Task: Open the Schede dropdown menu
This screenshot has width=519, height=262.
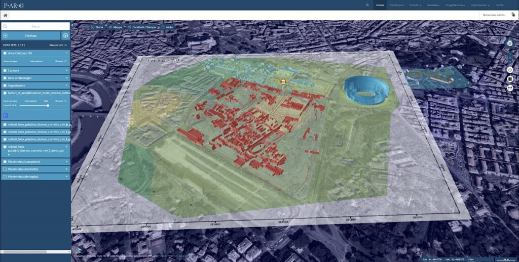Action: [415, 5]
